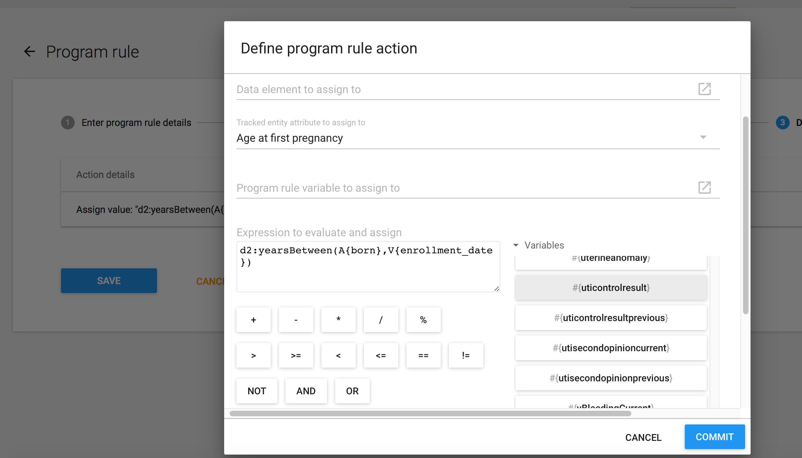802x458 pixels.
Task: Click the dialog vertical scrollbar
Action: [x=745, y=215]
